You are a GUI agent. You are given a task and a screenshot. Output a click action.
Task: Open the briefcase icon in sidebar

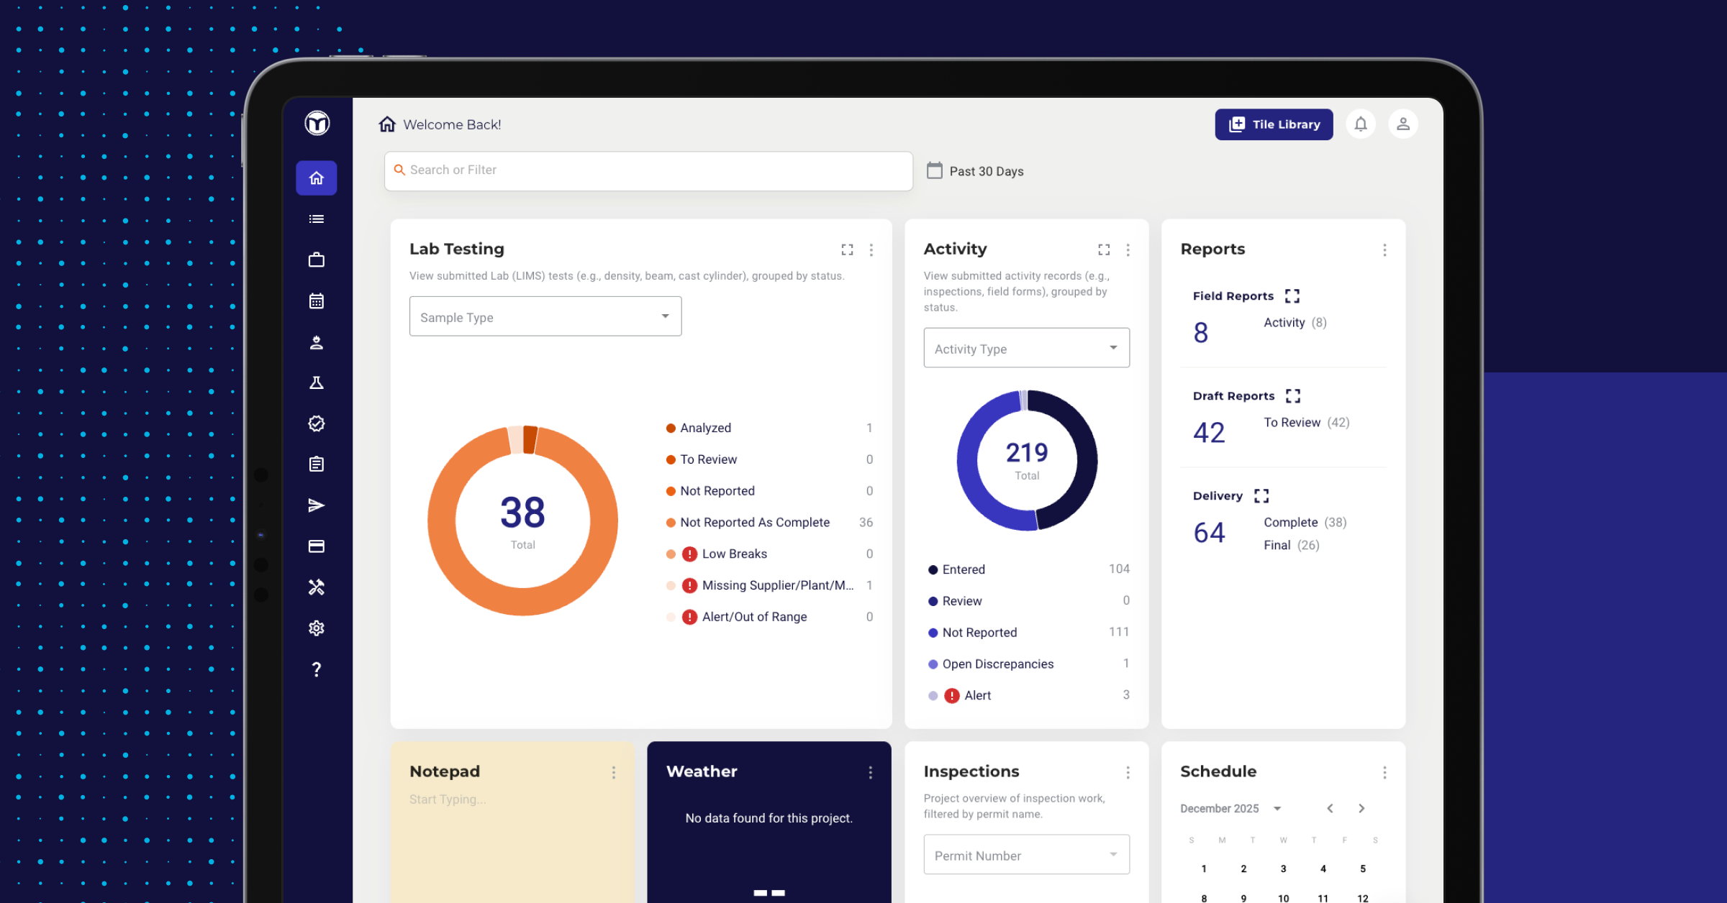click(317, 260)
